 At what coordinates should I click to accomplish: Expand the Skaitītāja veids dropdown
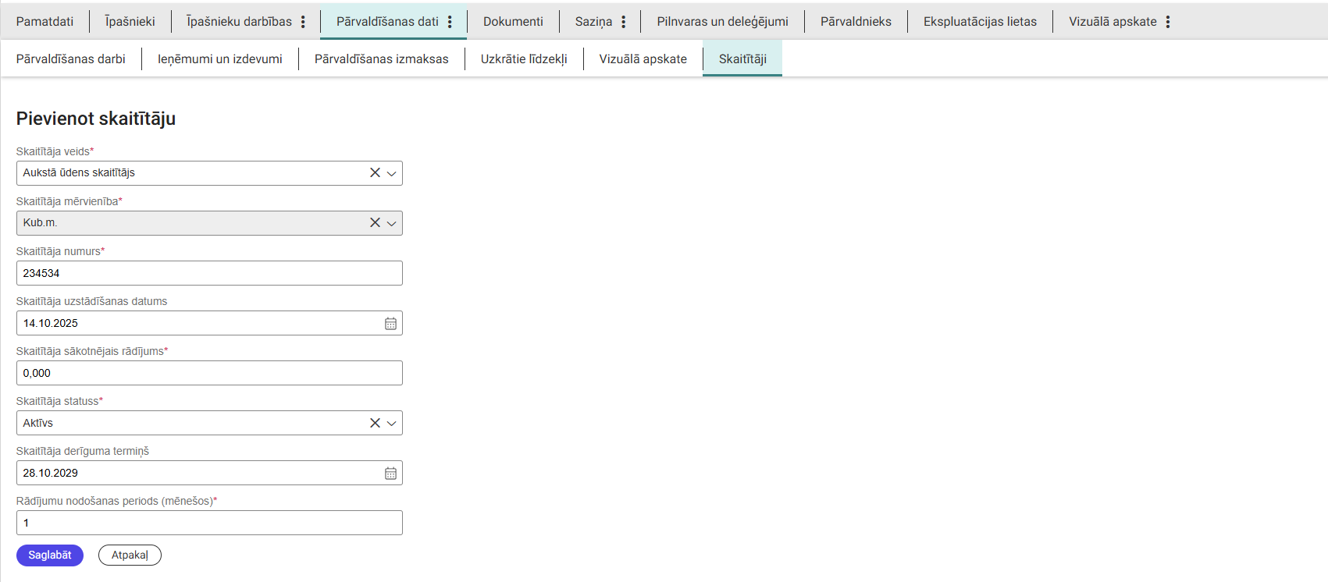pos(392,173)
